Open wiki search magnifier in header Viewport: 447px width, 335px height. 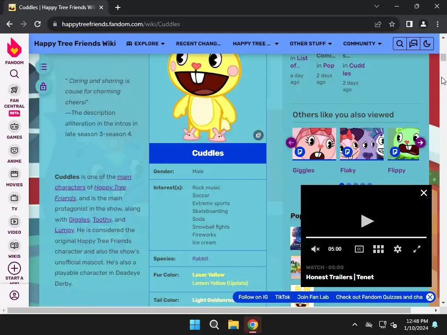coord(400,44)
